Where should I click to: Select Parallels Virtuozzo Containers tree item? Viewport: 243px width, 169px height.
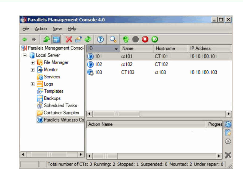click(60, 120)
